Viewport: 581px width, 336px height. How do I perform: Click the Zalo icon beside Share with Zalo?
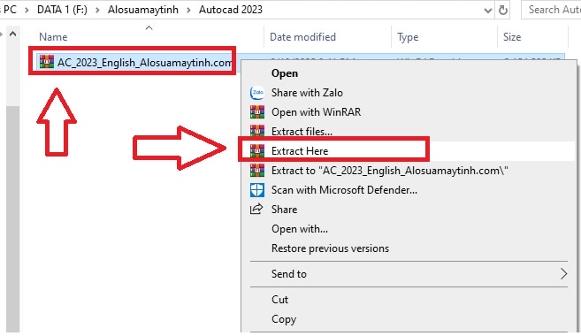pyautogui.click(x=256, y=93)
